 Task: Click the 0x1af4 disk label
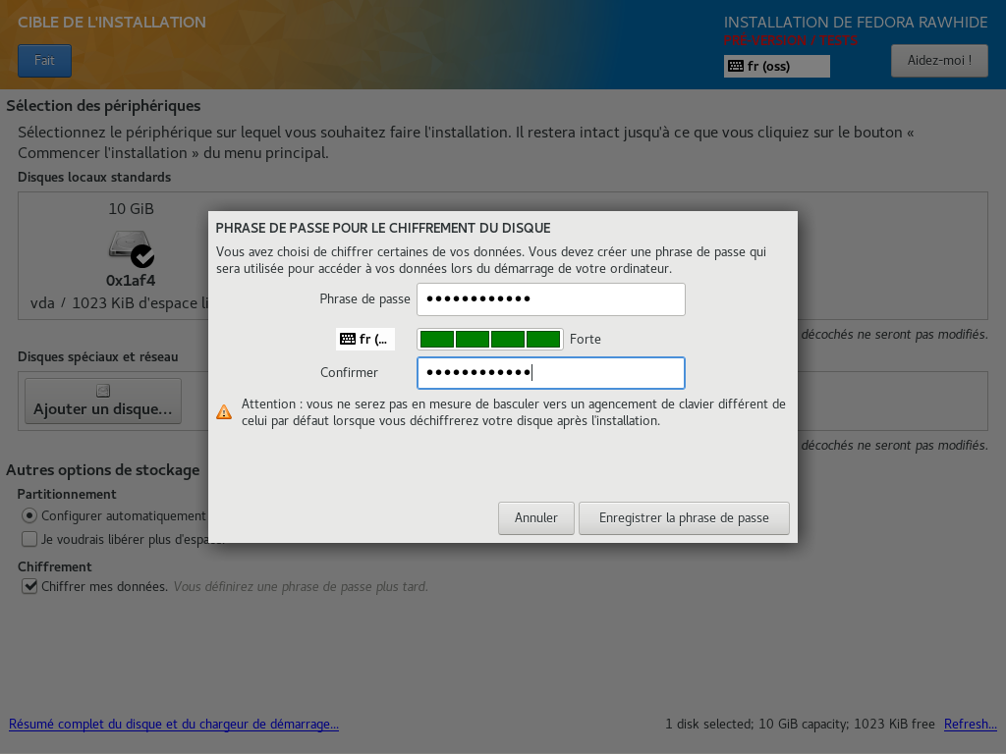click(x=131, y=281)
